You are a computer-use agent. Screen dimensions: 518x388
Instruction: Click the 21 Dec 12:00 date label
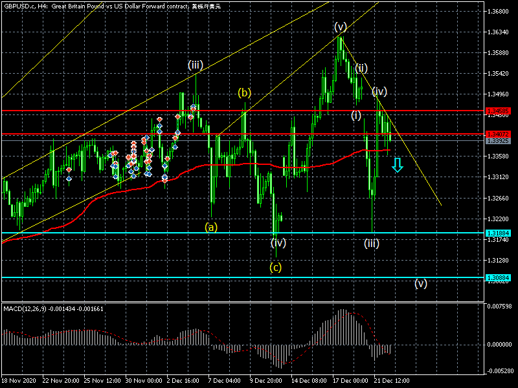pos(392,380)
